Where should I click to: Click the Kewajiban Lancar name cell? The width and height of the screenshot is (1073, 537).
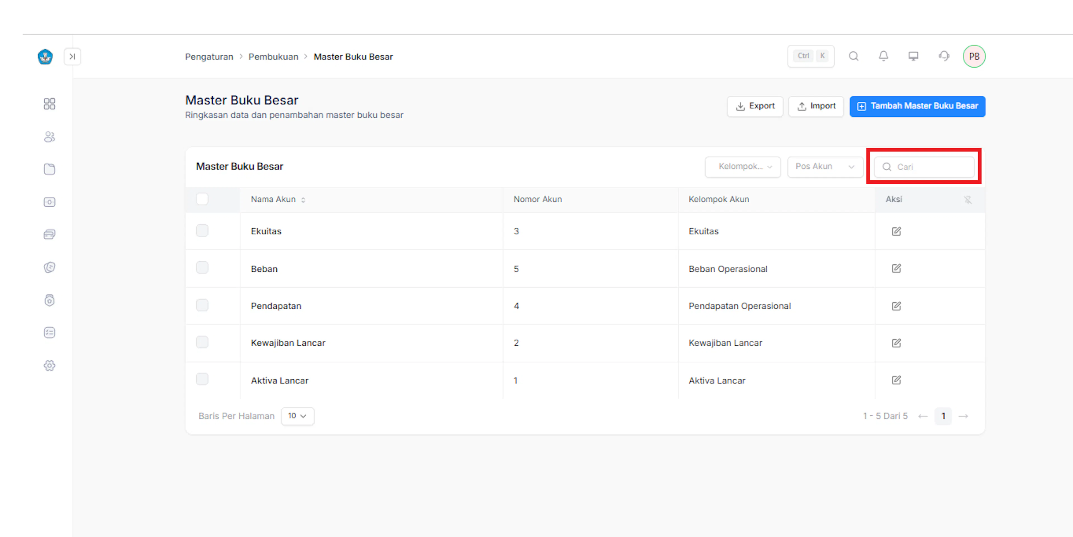point(288,343)
